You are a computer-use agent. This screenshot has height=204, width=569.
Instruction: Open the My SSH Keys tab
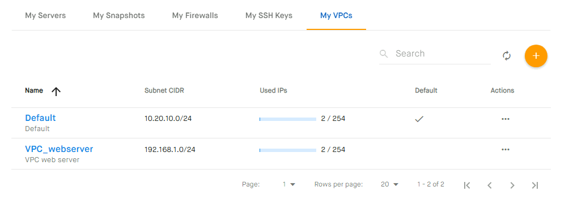(x=269, y=16)
